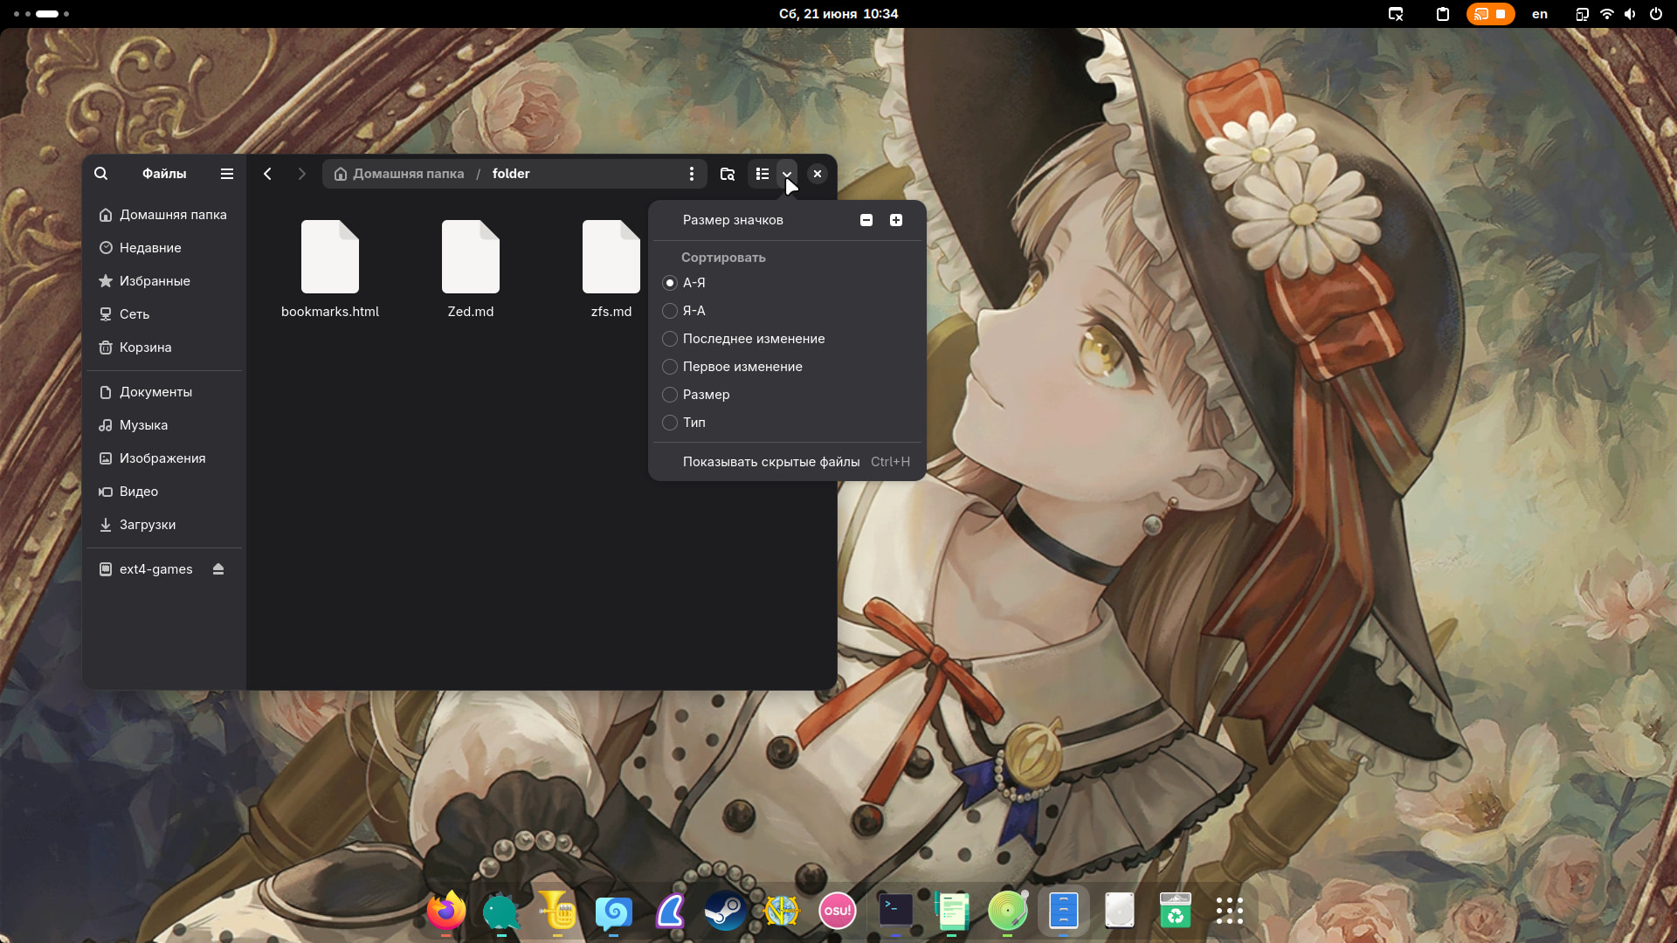Open clock and calendar panel
This screenshot has width=1677, height=943.
coord(838,14)
